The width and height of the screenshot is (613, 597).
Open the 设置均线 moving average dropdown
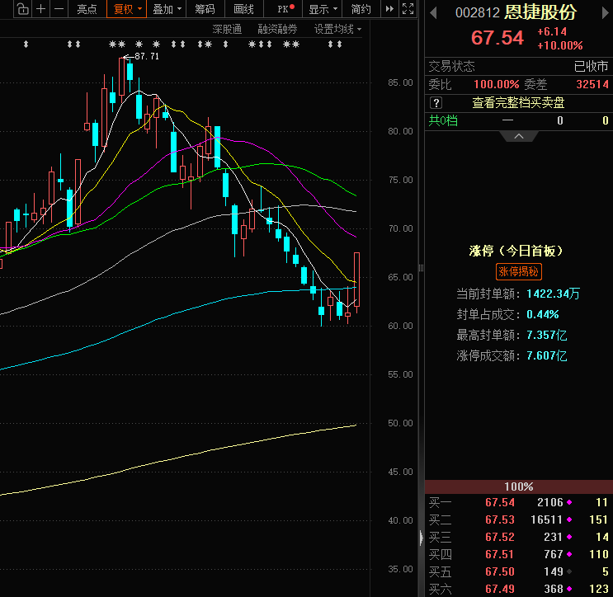[x=337, y=30]
